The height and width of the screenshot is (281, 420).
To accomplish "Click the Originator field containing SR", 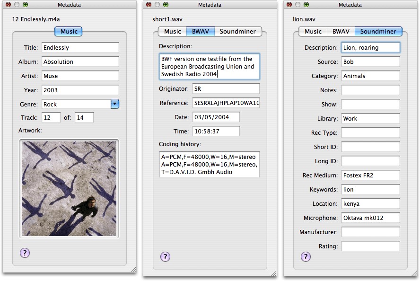I will (x=226, y=88).
